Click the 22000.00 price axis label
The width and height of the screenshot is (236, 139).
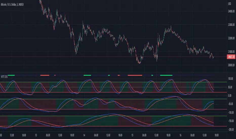[x=231, y=38]
